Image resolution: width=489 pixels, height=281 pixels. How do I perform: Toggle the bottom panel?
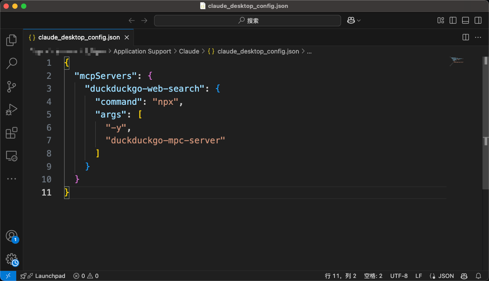[466, 21]
